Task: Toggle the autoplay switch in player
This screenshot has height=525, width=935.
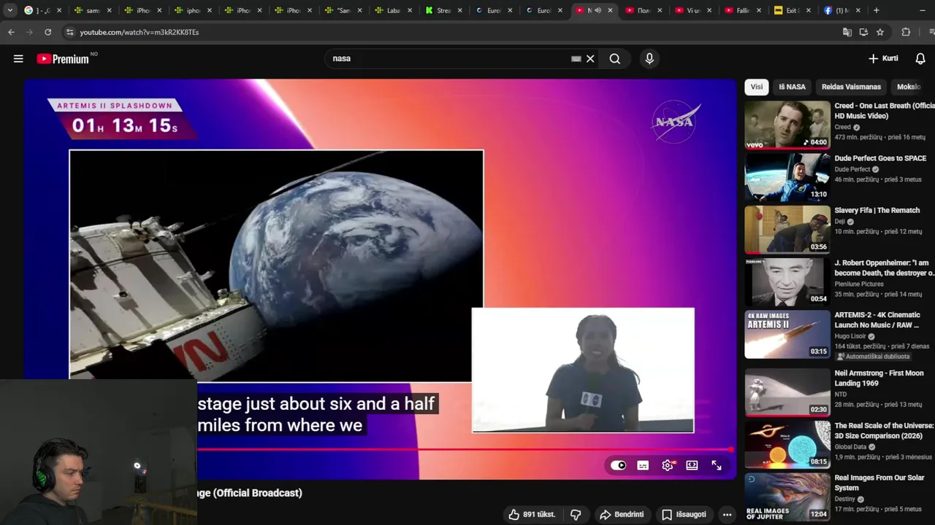Action: tap(619, 465)
